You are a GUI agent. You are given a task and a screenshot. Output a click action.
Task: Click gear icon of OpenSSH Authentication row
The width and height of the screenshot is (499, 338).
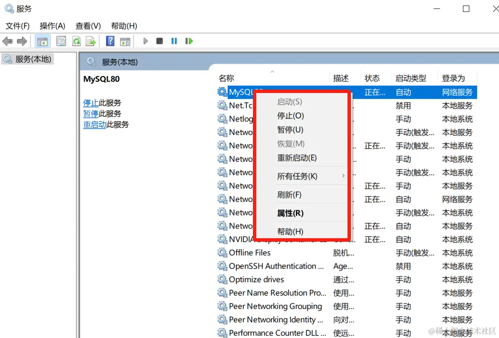(222, 266)
